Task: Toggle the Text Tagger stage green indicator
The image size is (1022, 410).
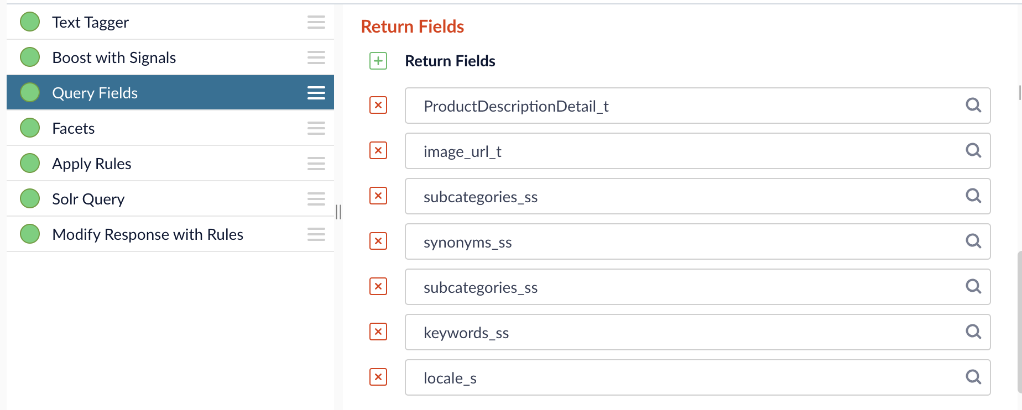Action: 29,22
